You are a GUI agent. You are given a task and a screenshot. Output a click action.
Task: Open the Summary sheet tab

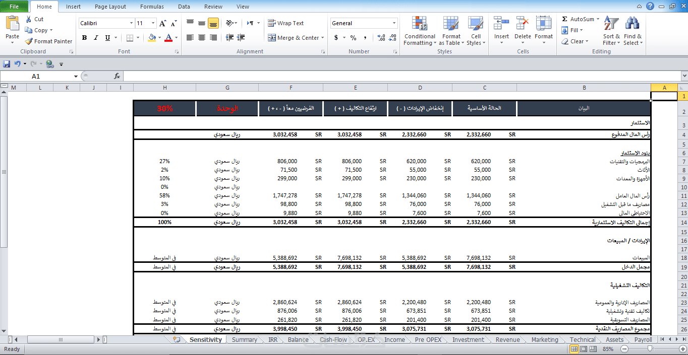coord(245,340)
